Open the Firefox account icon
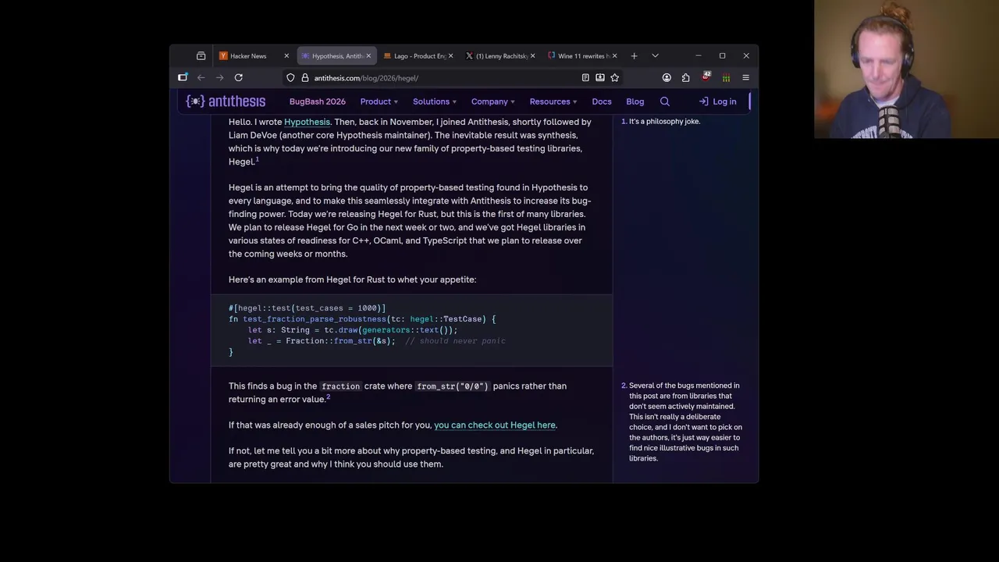Screen dimensions: 999x562 point(667,78)
